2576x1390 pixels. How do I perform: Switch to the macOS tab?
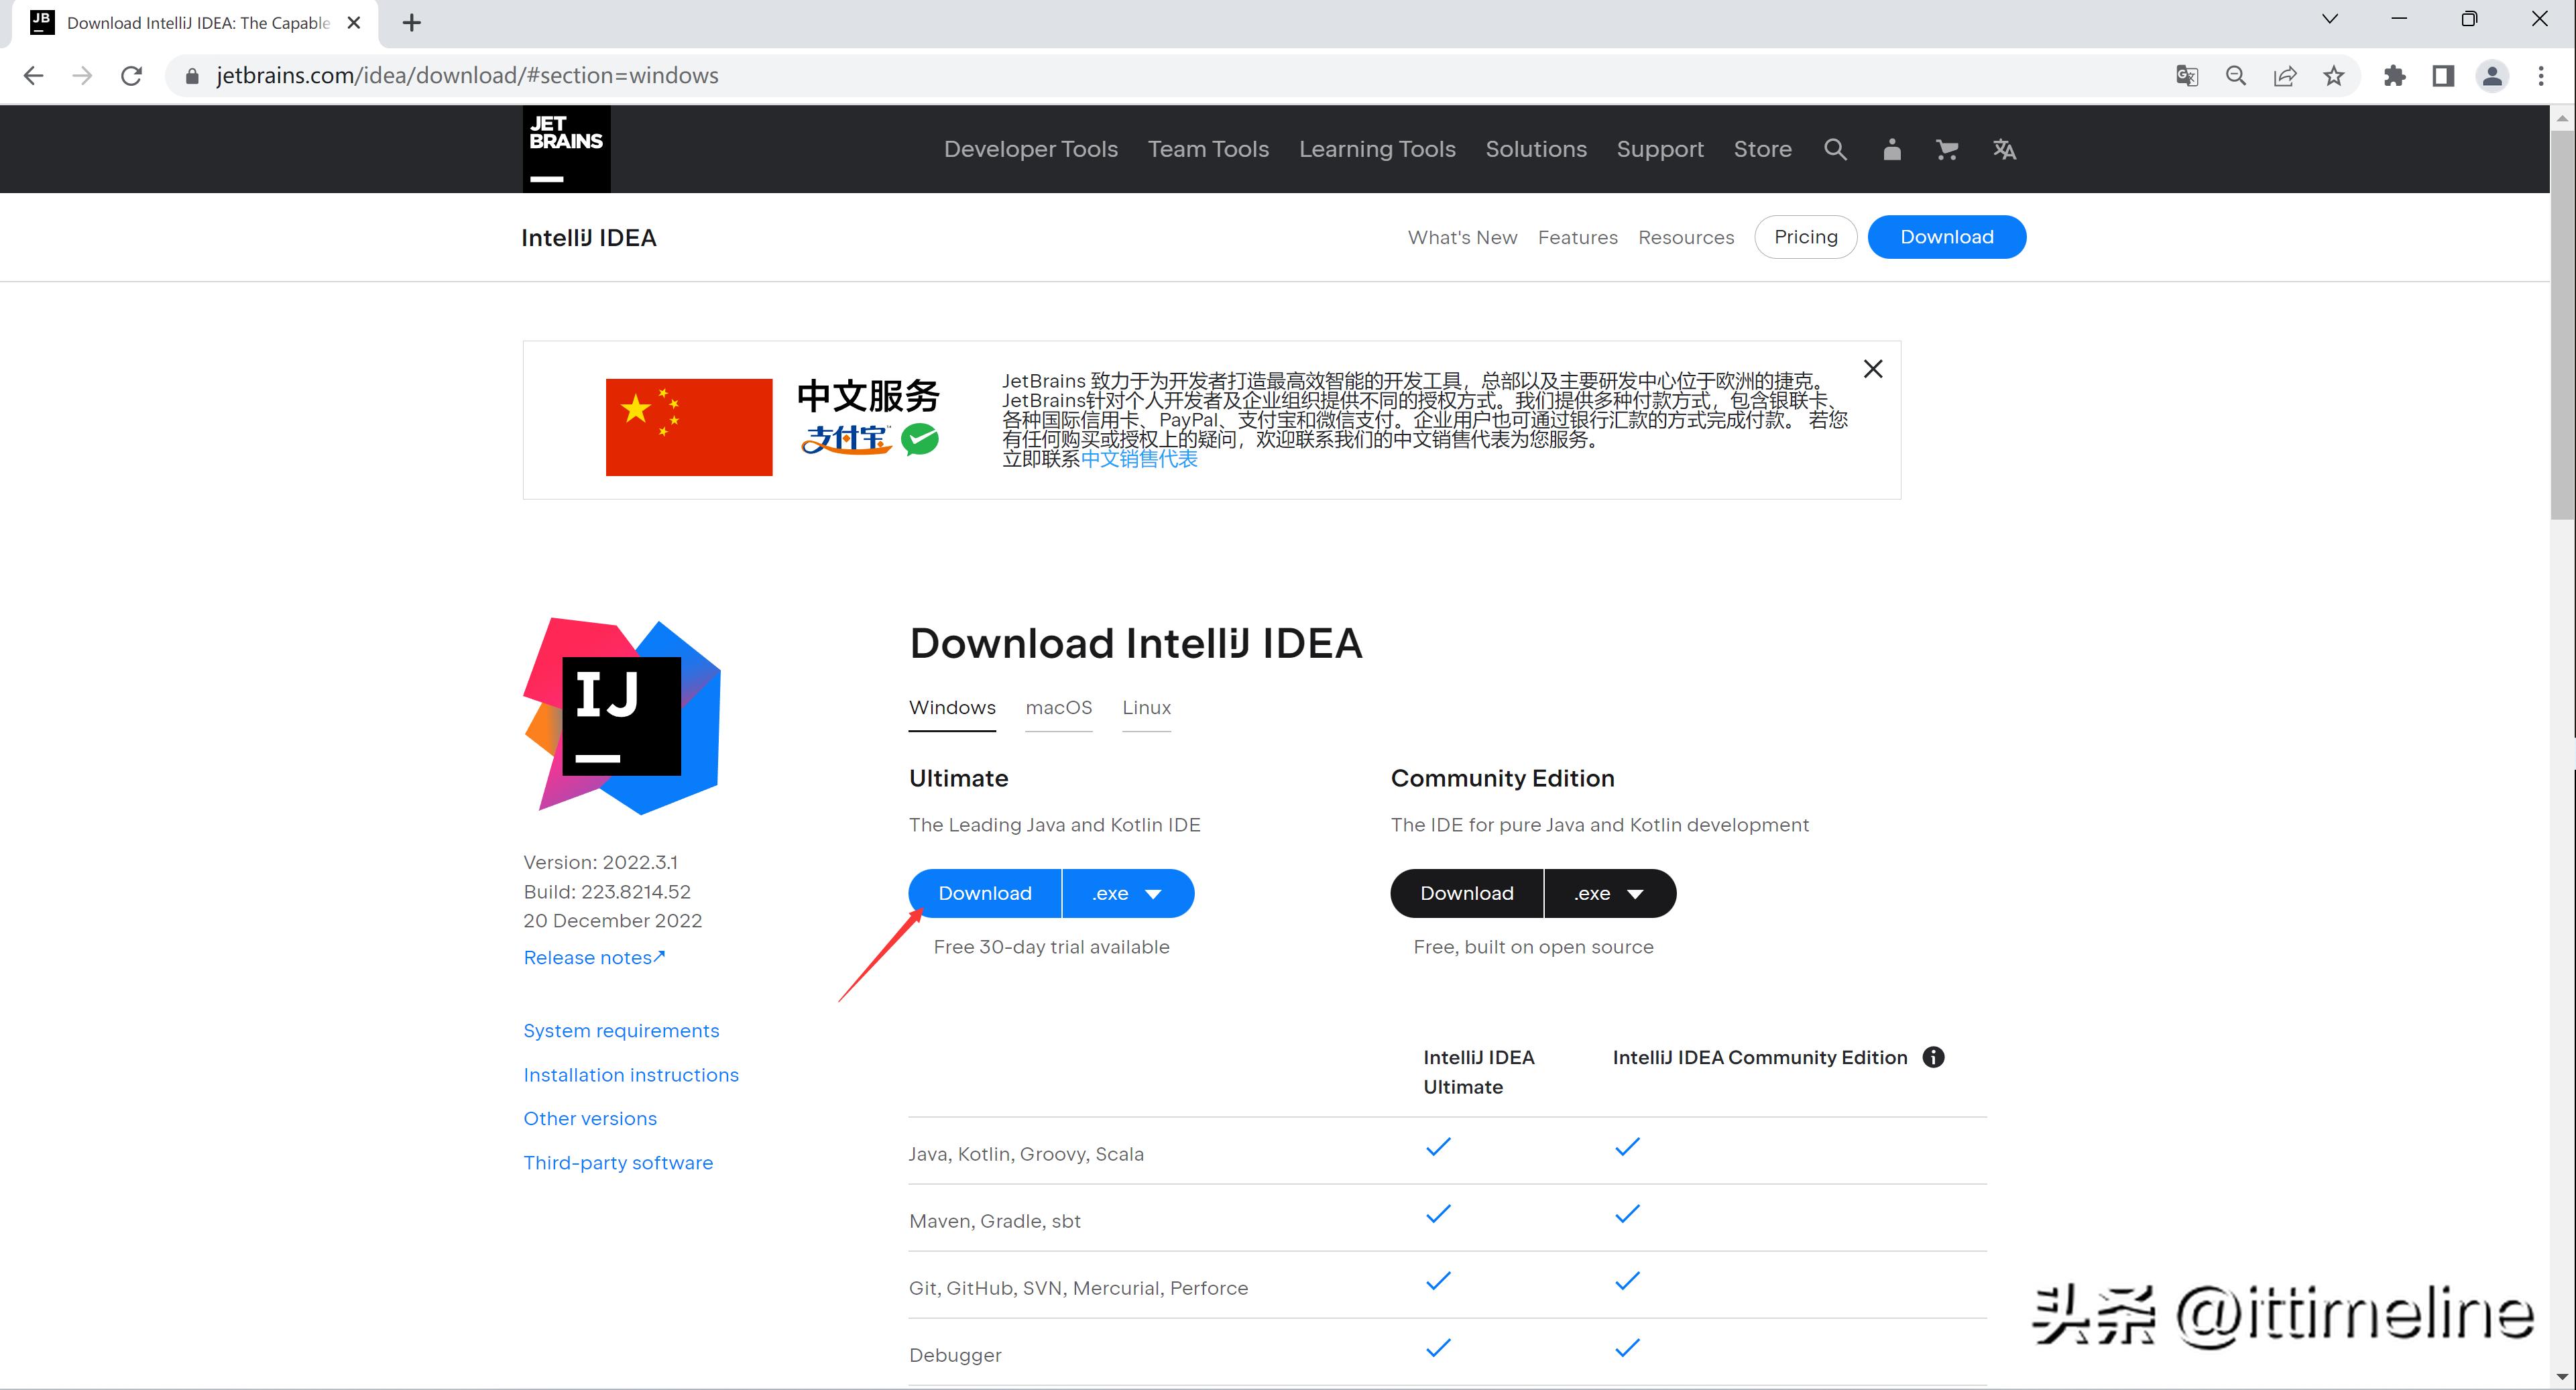tap(1059, 708)
